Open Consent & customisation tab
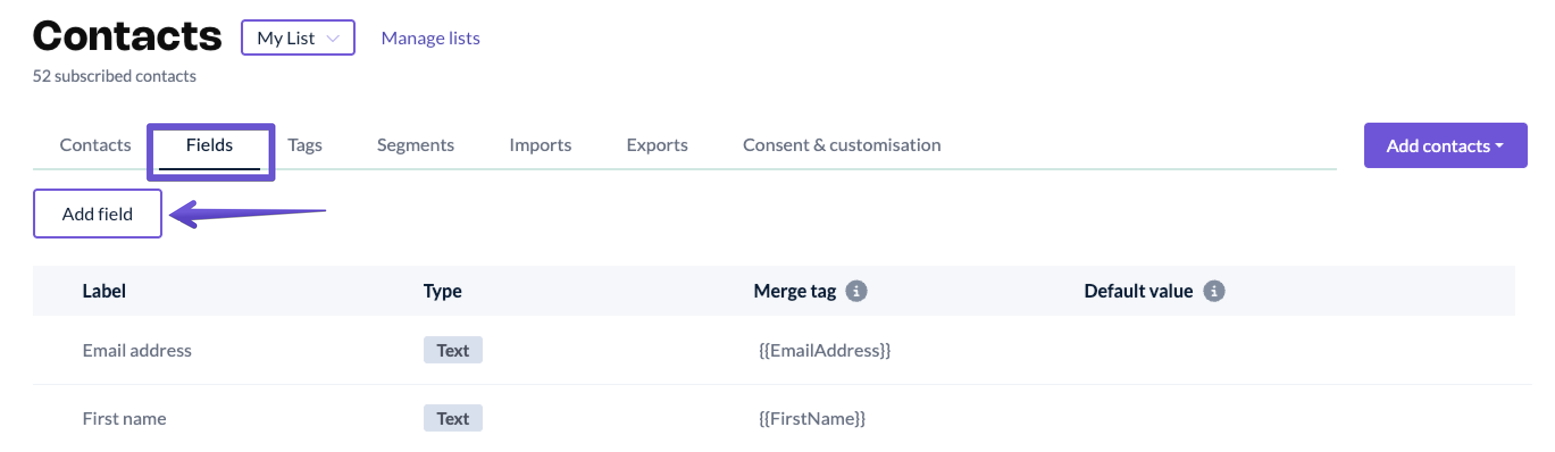 tap(841, 145)
